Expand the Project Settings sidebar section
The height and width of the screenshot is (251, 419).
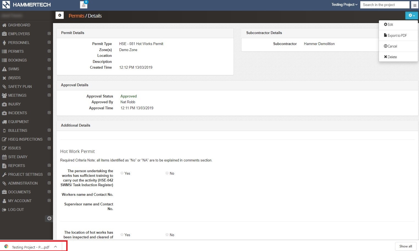point(49,174)
